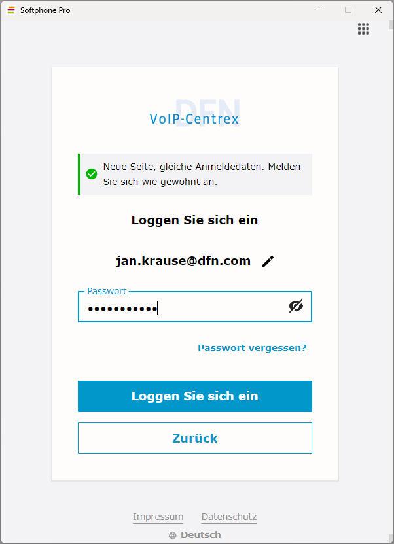Image resolution: width=394 pixels, height=544 pixels.
Task: Show the password with the eye toggle
Action: [296, 306]
